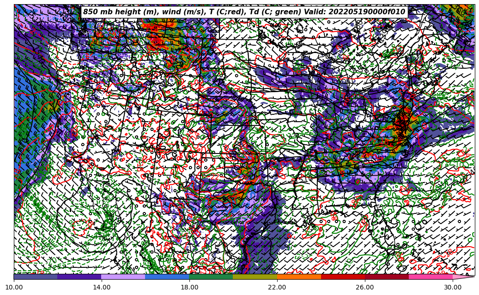Click the 30.00 colorbar tick label

click(453, 288)
